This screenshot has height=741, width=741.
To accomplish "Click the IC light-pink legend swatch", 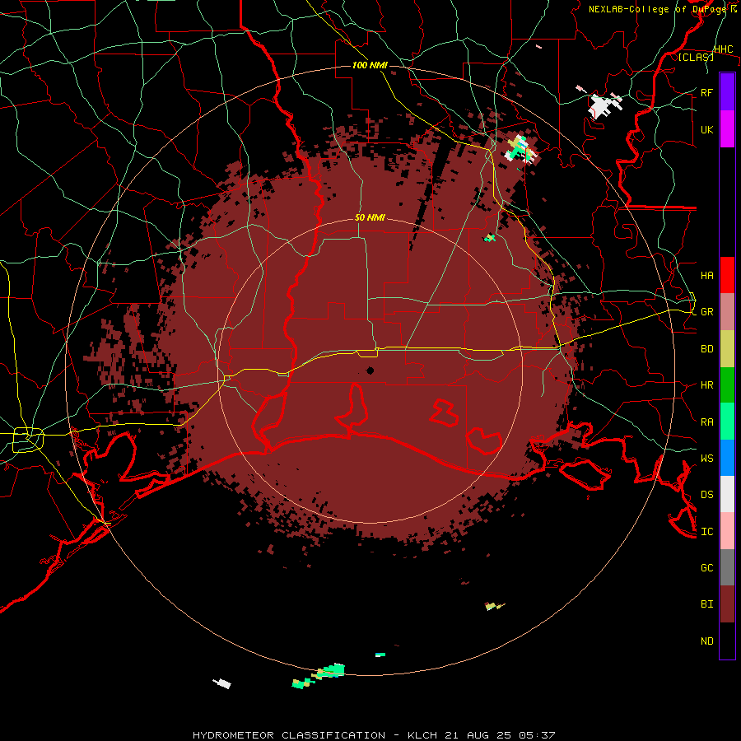I will (x=727, y=531).
